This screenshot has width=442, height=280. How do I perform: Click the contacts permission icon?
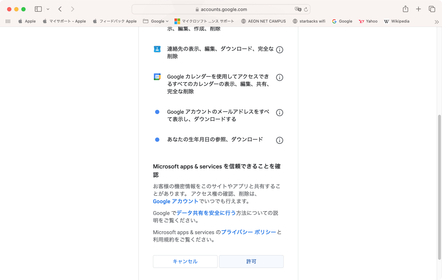[x=157, y=49]
